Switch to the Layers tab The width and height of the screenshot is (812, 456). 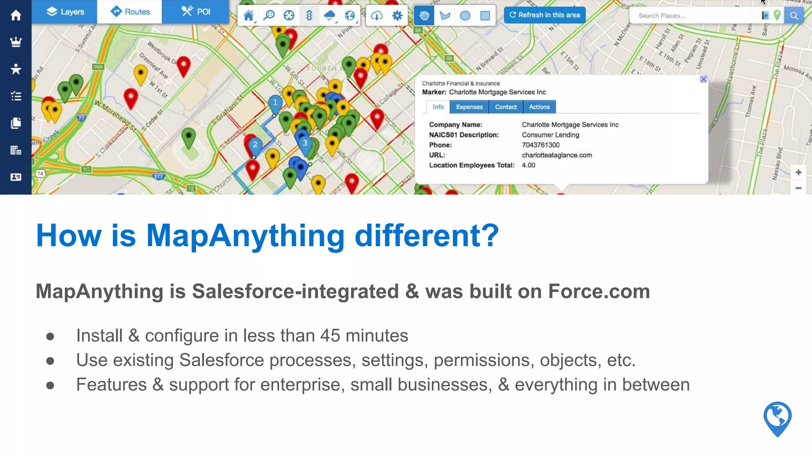pyautogui.click(x=64, y=12)
